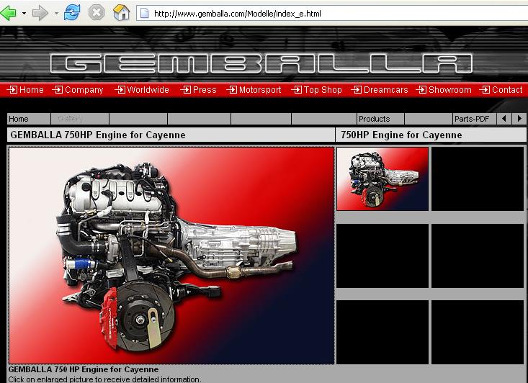Click caption 'GEMBALLA 750 HP Engine for Cayenne'

84,369
